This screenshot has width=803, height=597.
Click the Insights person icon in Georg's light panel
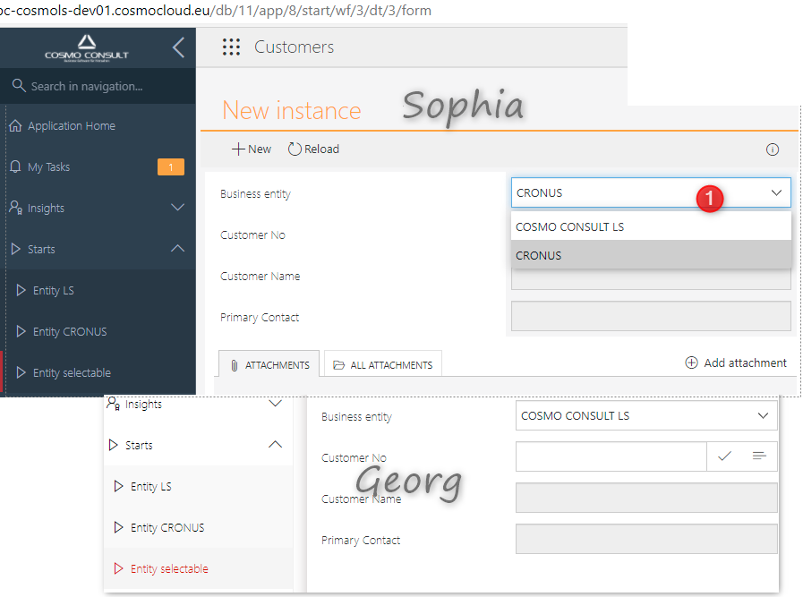pyautogui.click(x=113, y=404)
